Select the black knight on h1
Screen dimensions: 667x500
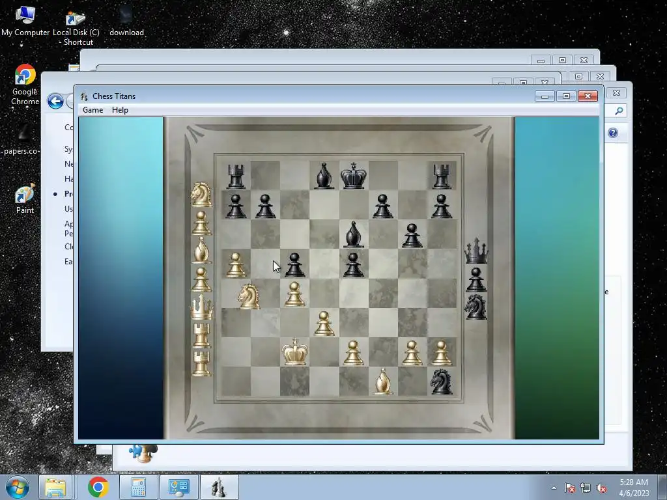(441, 382)
